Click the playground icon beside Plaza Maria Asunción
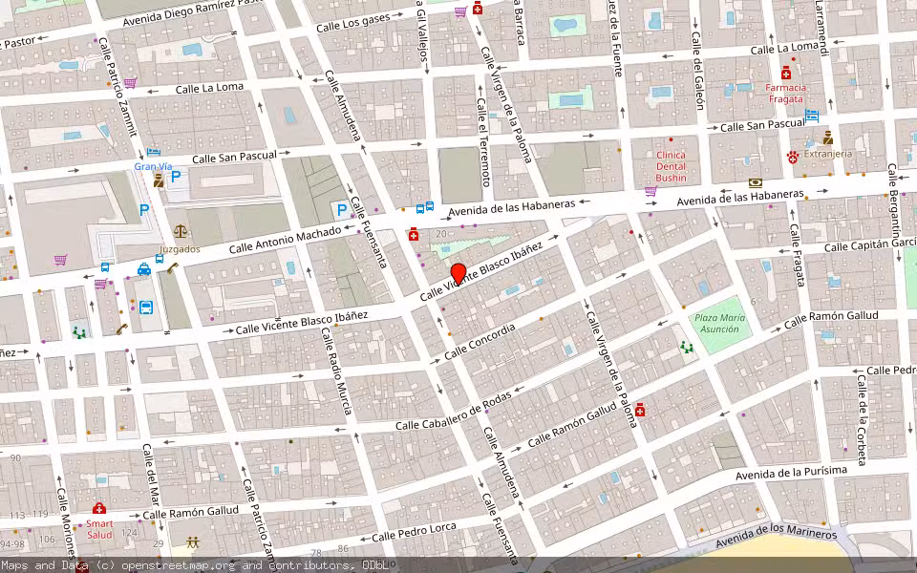The image size is (917, 573). click(x=687, y=348)
